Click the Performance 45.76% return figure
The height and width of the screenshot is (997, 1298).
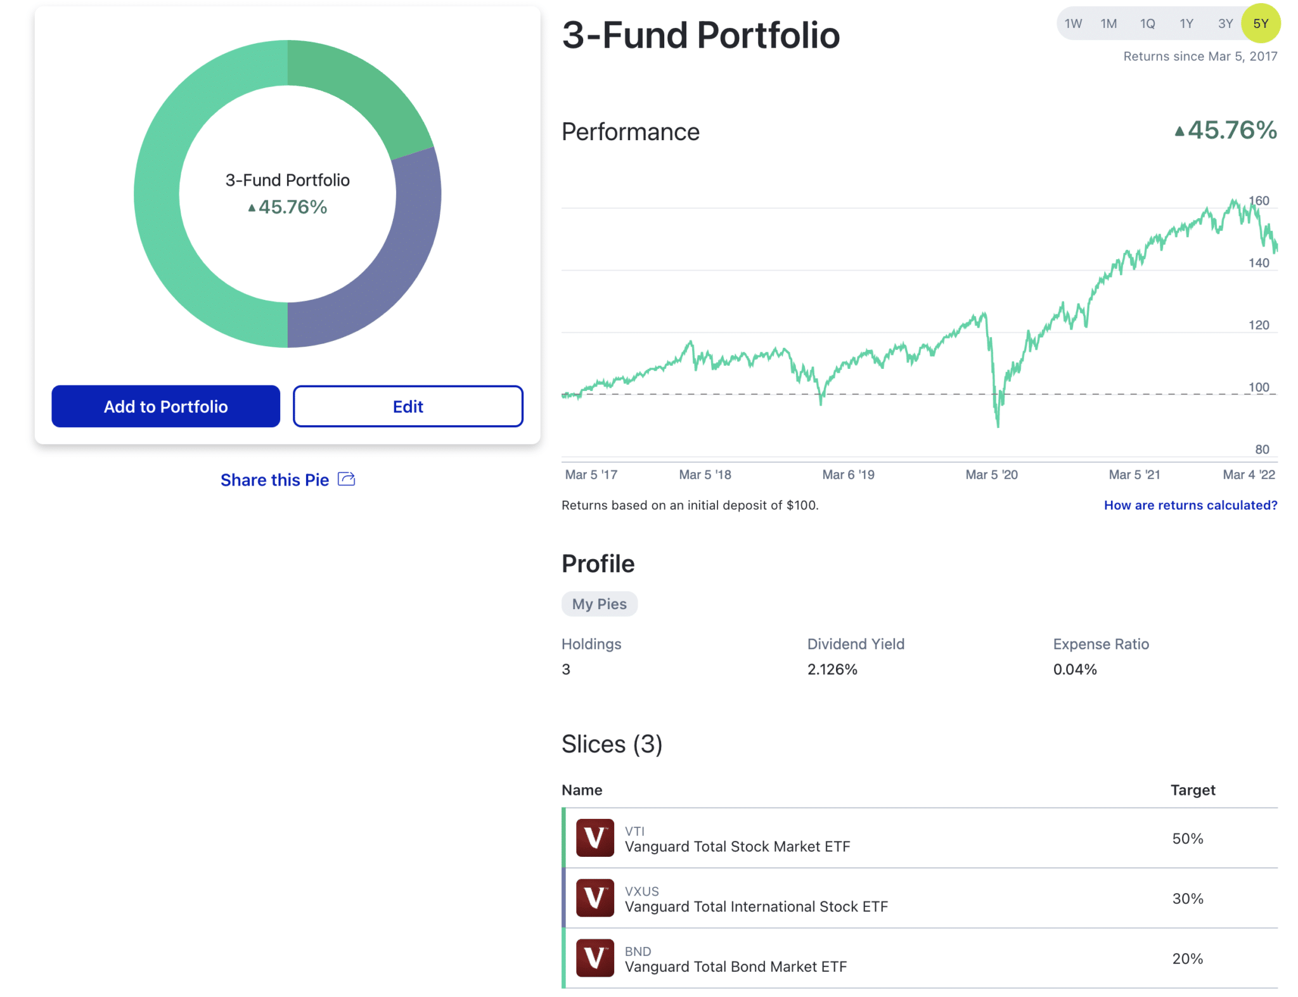(1226, 130)
